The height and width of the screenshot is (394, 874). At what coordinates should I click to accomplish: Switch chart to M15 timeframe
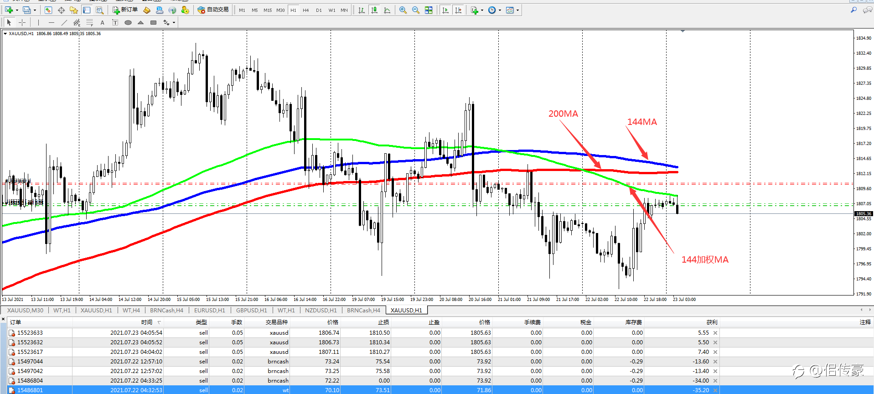pos(268,10)
